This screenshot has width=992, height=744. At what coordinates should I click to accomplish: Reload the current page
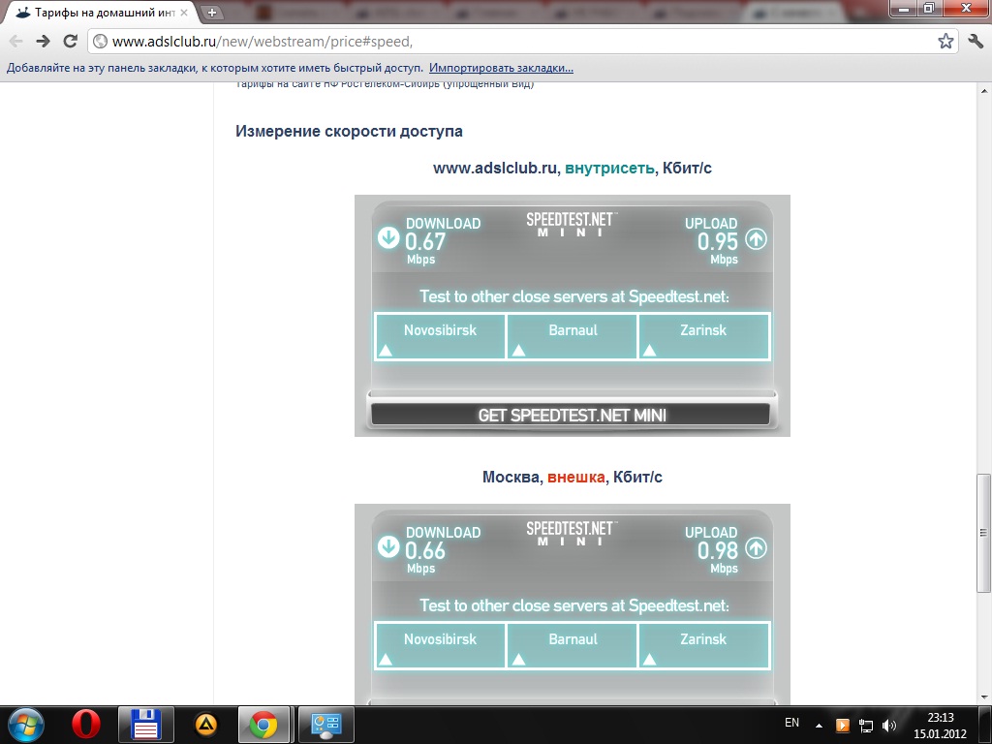[x=70, y=42]
